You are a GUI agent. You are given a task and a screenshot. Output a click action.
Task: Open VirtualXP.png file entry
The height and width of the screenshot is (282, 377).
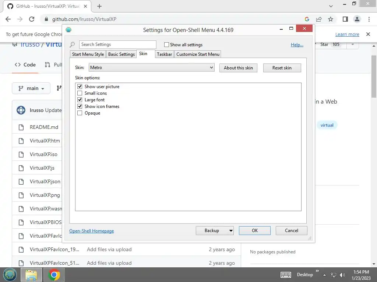pos(45,195)
